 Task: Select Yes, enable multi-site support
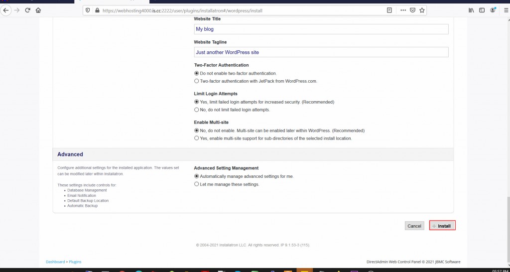tap(196, 138)
